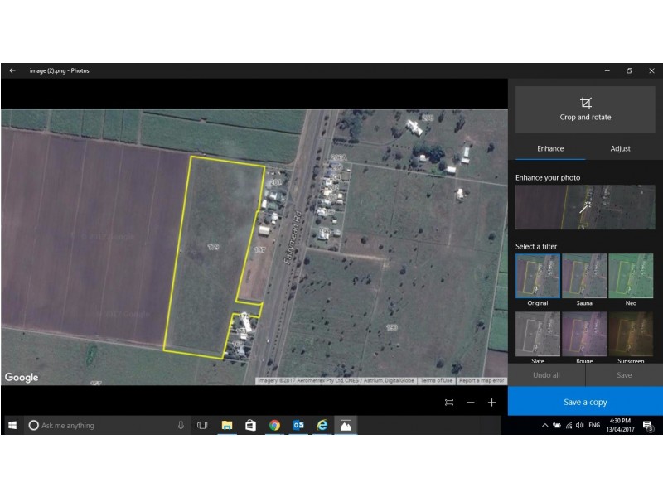Click the fit-to-window icon
Image resolution: width=663 pixels, height=497 pixels.
448,403
